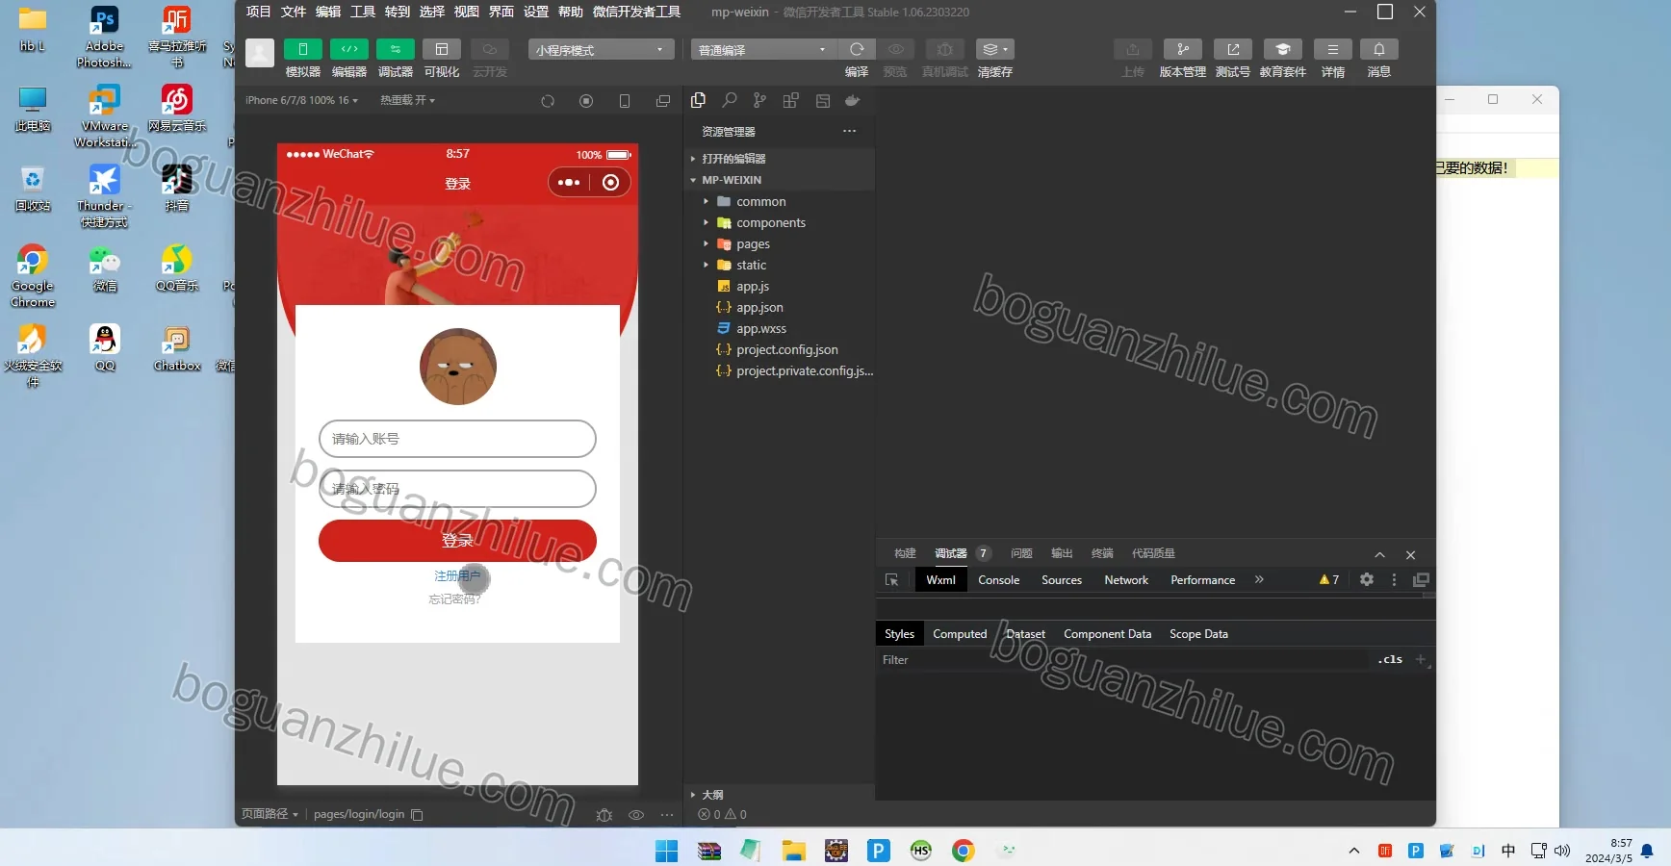Open the normal compile mode dropdown
The image size is (1671, 866).
(x=762, y=49)
